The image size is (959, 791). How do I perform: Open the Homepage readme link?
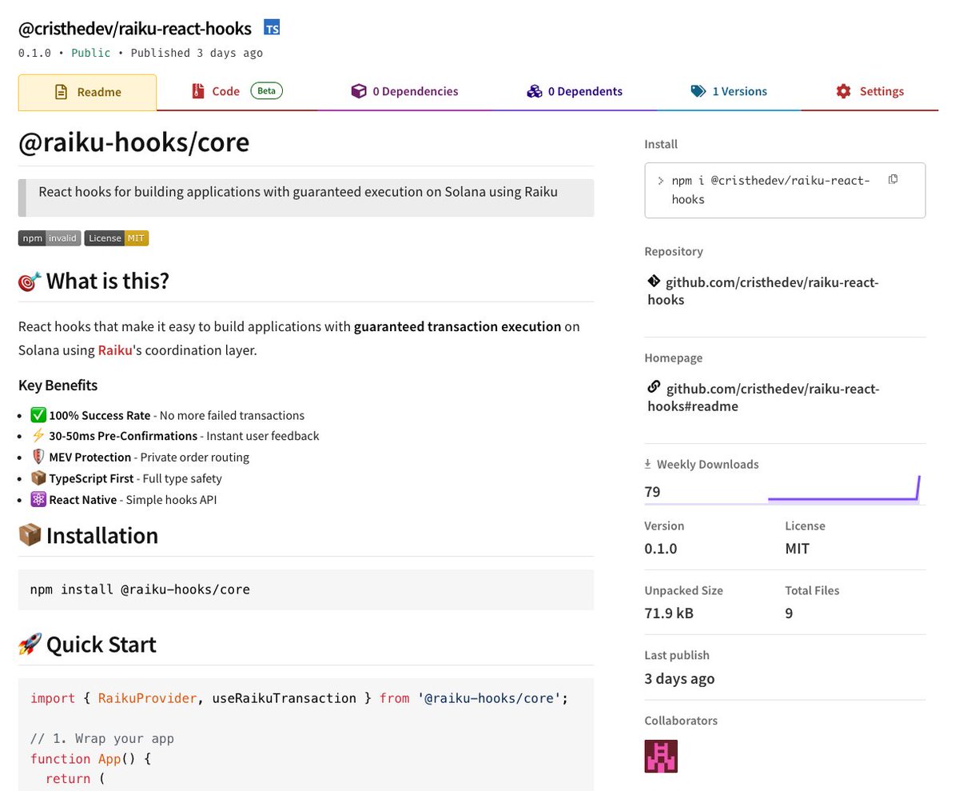point(763,397)
